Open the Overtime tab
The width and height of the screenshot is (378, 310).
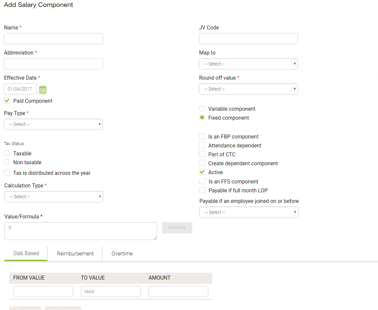pyautogui.click(x=122, y=253)
